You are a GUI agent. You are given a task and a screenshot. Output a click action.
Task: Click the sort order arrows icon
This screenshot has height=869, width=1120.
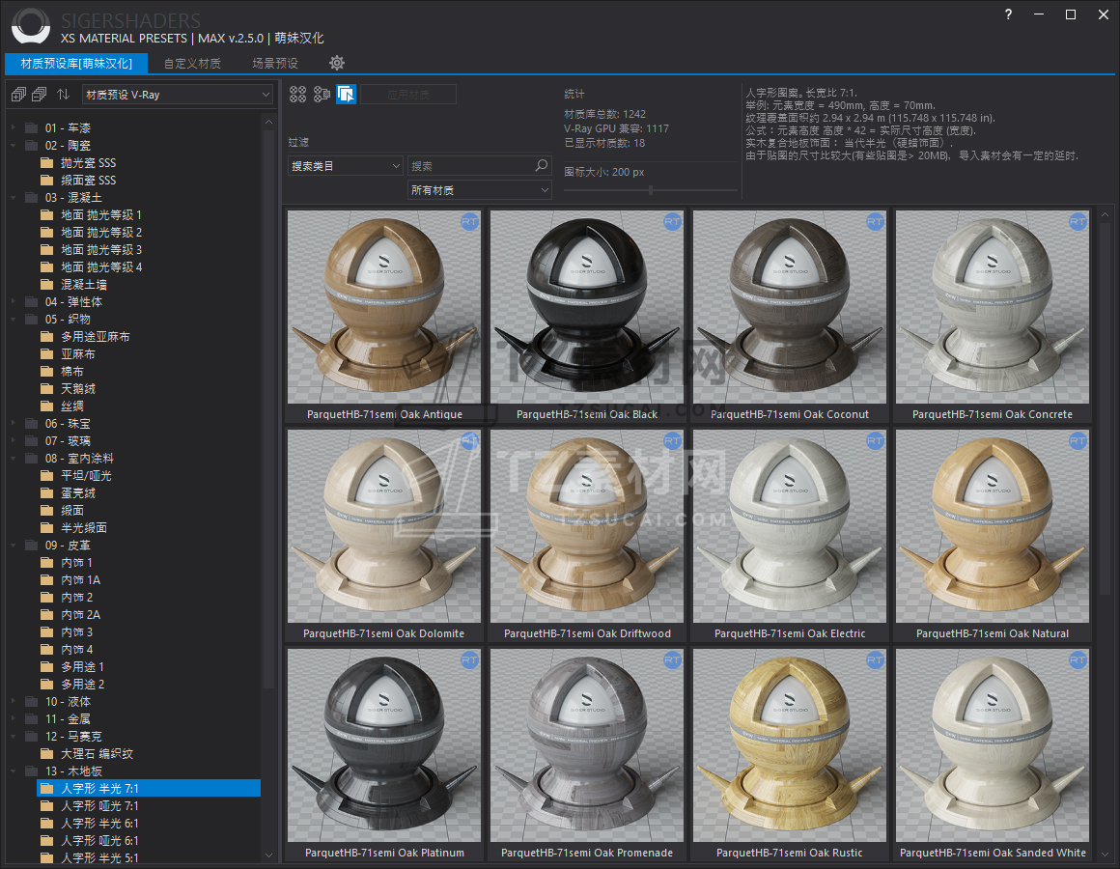click(x=63, y=95)
